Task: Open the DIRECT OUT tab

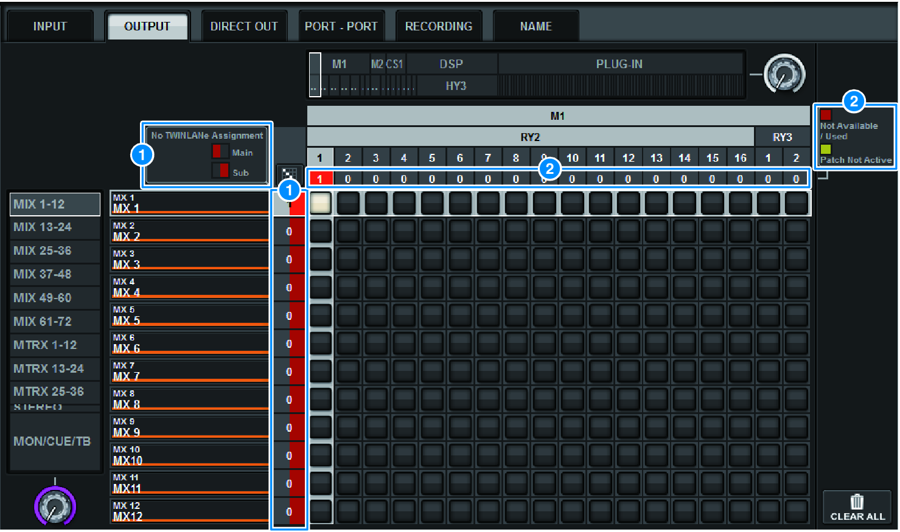Action: point(244,26)
